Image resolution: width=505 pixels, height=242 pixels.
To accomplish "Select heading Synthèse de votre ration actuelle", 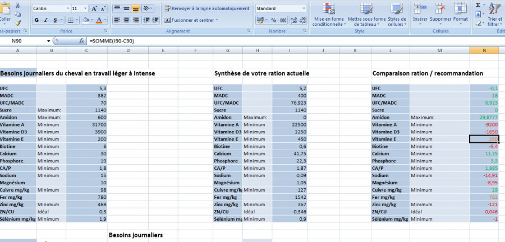I will [261, 73].
